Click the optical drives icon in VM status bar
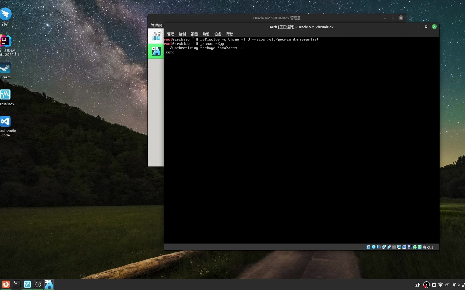 (x=374, y=247)
